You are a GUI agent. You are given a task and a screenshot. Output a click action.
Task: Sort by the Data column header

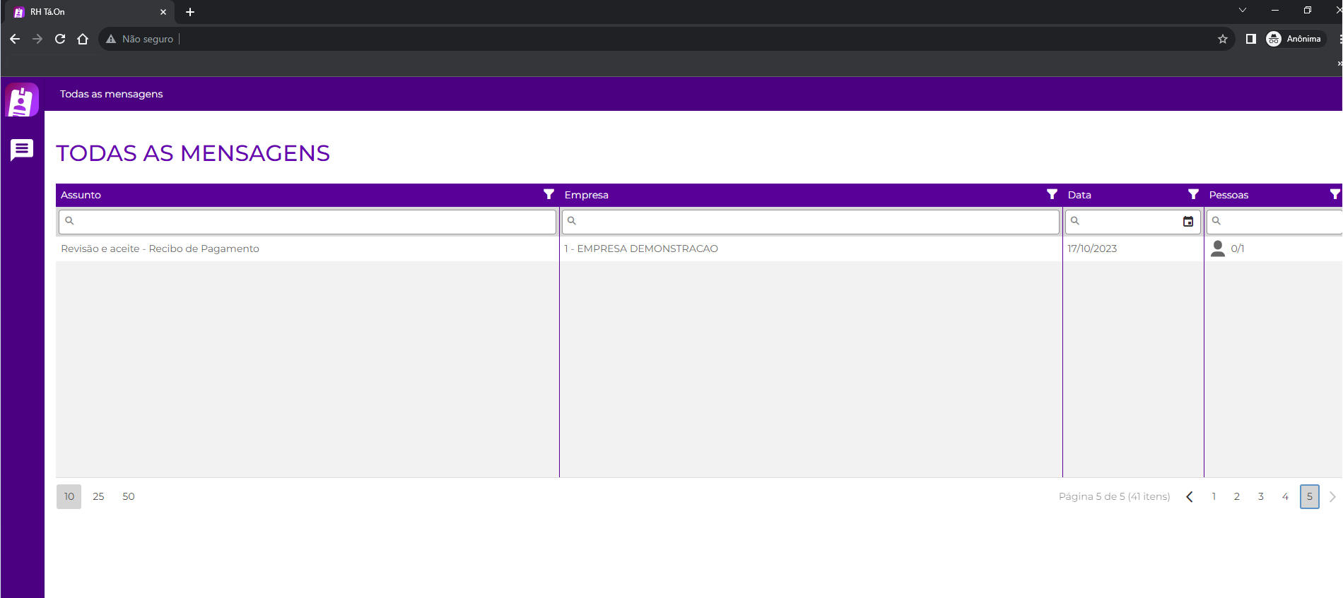pyautogui.click(x=1079, y=195)
